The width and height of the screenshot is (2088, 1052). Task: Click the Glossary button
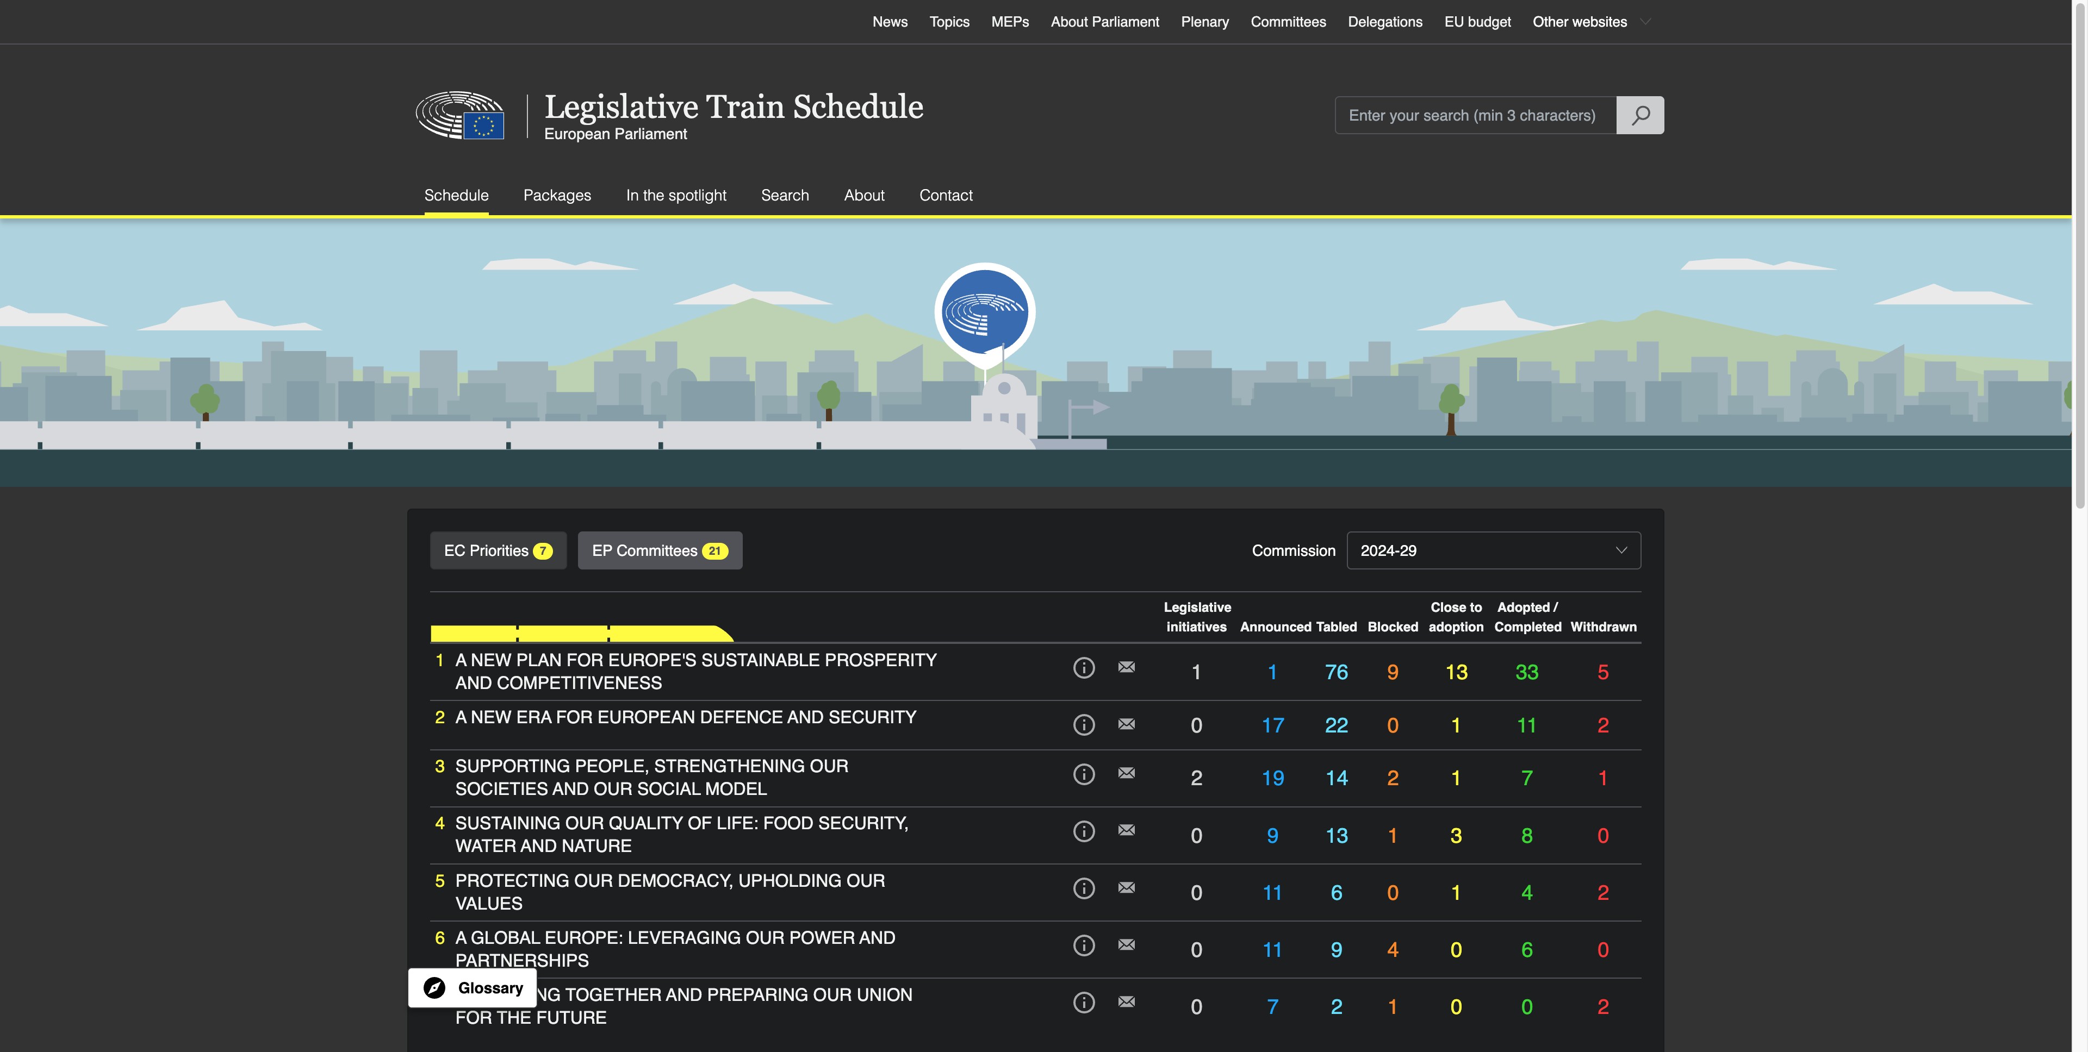pos(472,987)
